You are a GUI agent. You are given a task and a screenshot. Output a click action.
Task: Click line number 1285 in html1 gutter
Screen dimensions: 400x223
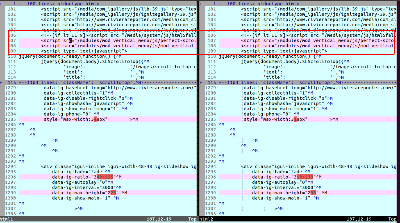[x=11, y=119]
